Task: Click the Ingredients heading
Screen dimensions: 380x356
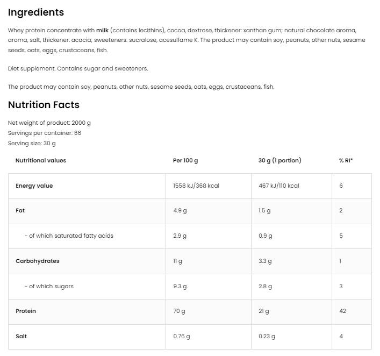Action: pos(35,12)
